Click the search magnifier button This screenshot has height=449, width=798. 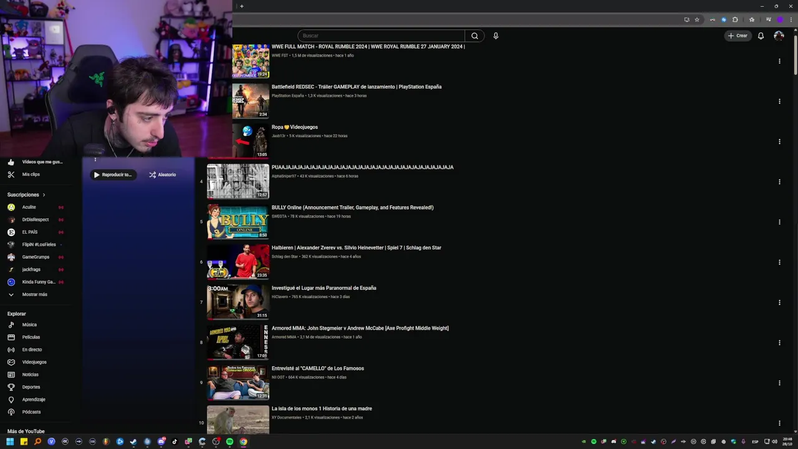point(474,36)
